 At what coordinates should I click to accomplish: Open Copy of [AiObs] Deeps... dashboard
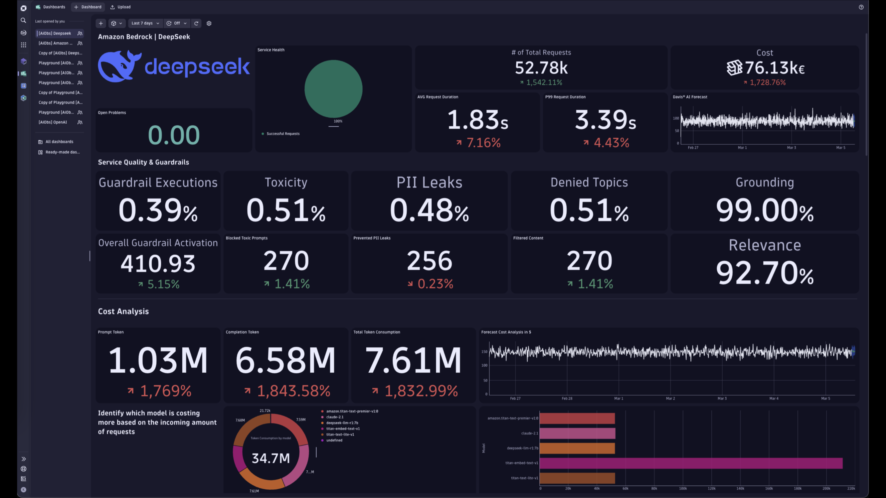pos(60,53)
